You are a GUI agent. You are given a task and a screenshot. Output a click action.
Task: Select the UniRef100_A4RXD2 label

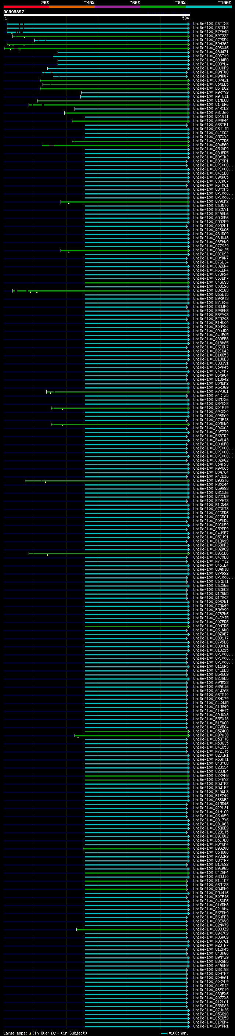click(211, 108)
